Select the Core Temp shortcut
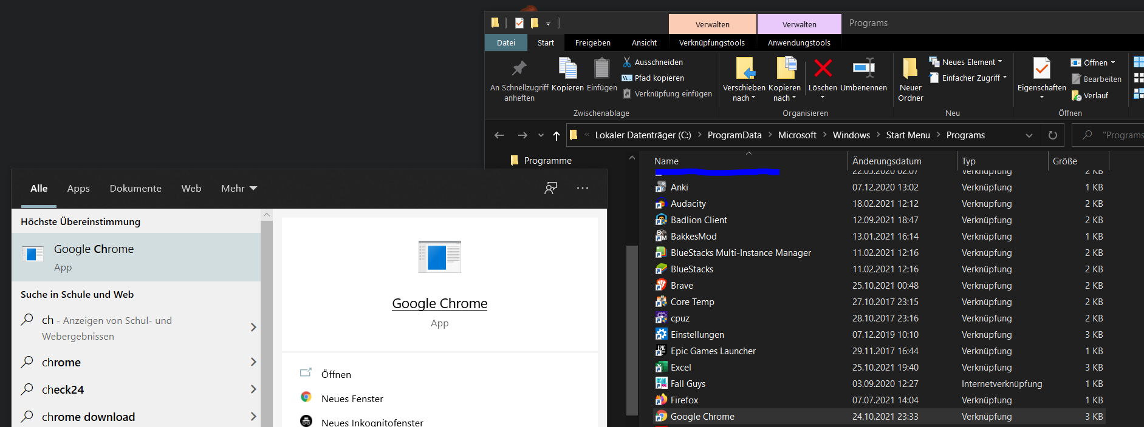1144x427 pixels. (692, 301)
